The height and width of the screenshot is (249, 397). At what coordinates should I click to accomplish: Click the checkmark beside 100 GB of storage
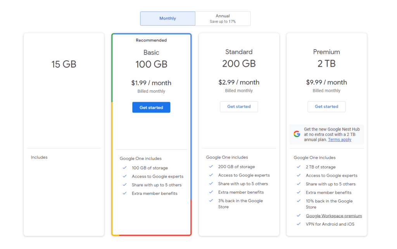coord(125,168)
